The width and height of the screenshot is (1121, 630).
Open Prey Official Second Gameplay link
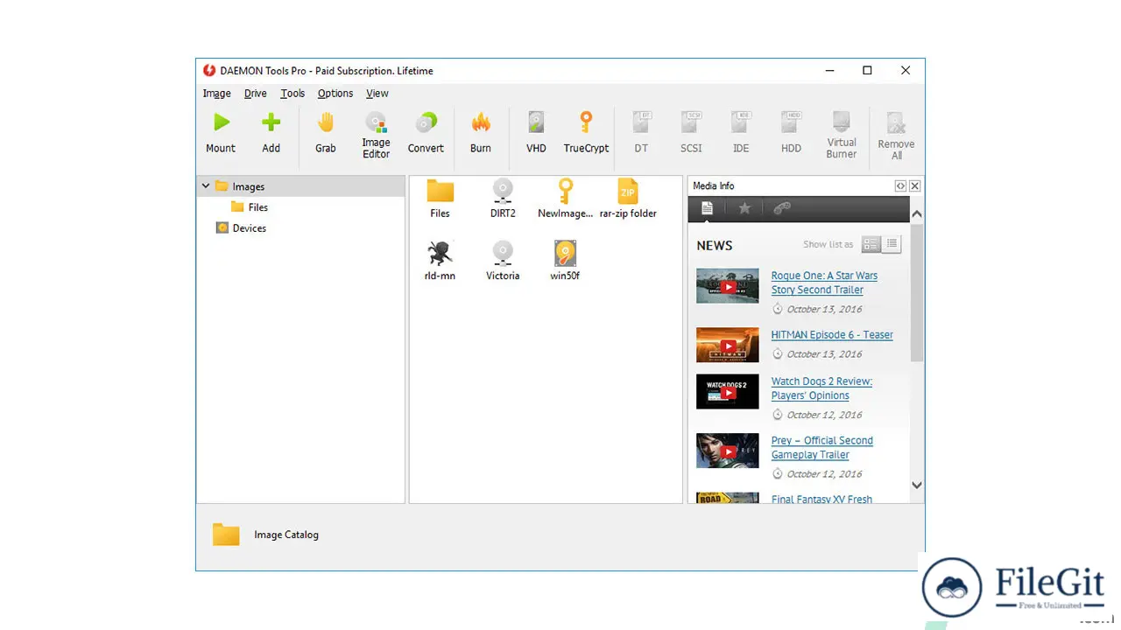[821, 448]
